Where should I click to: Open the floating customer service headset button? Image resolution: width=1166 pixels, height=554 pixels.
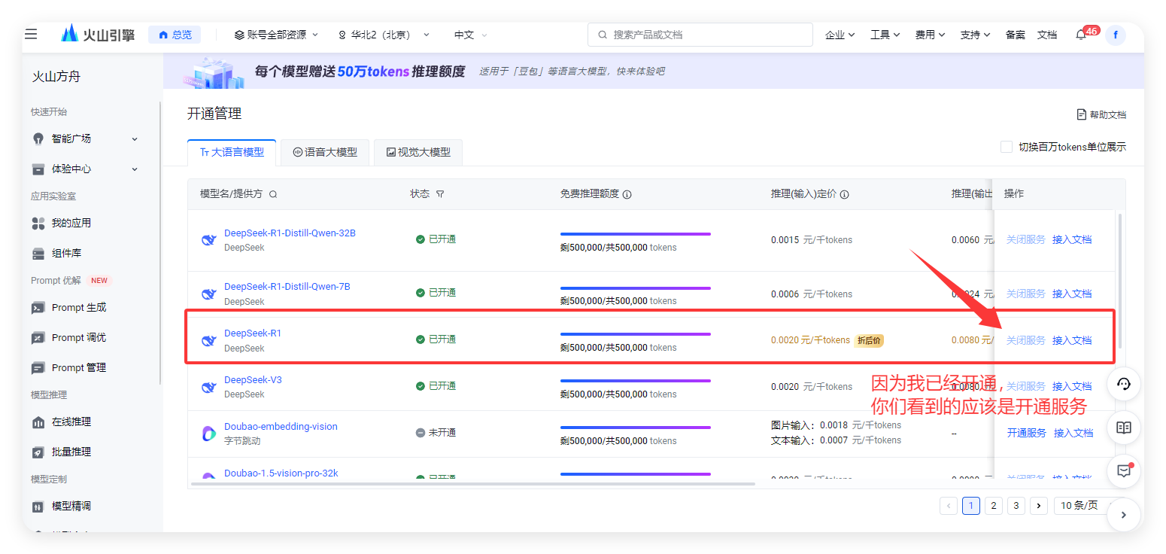pos(1124,384)
